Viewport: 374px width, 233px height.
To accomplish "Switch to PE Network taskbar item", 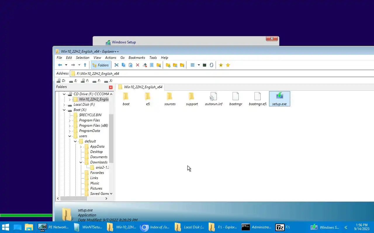I will click(x=53, y=227).
